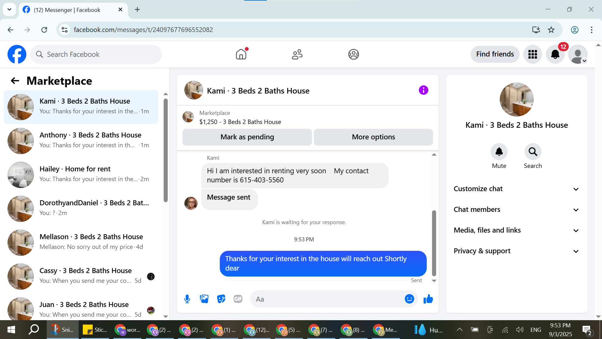Screen dimensions: 602x339
Task: Go back with the browser back arrow
Action: pyautogui.click(x=10, y=30)
